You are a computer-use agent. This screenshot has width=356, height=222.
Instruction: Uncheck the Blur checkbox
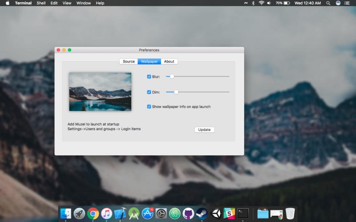(149, 76)
